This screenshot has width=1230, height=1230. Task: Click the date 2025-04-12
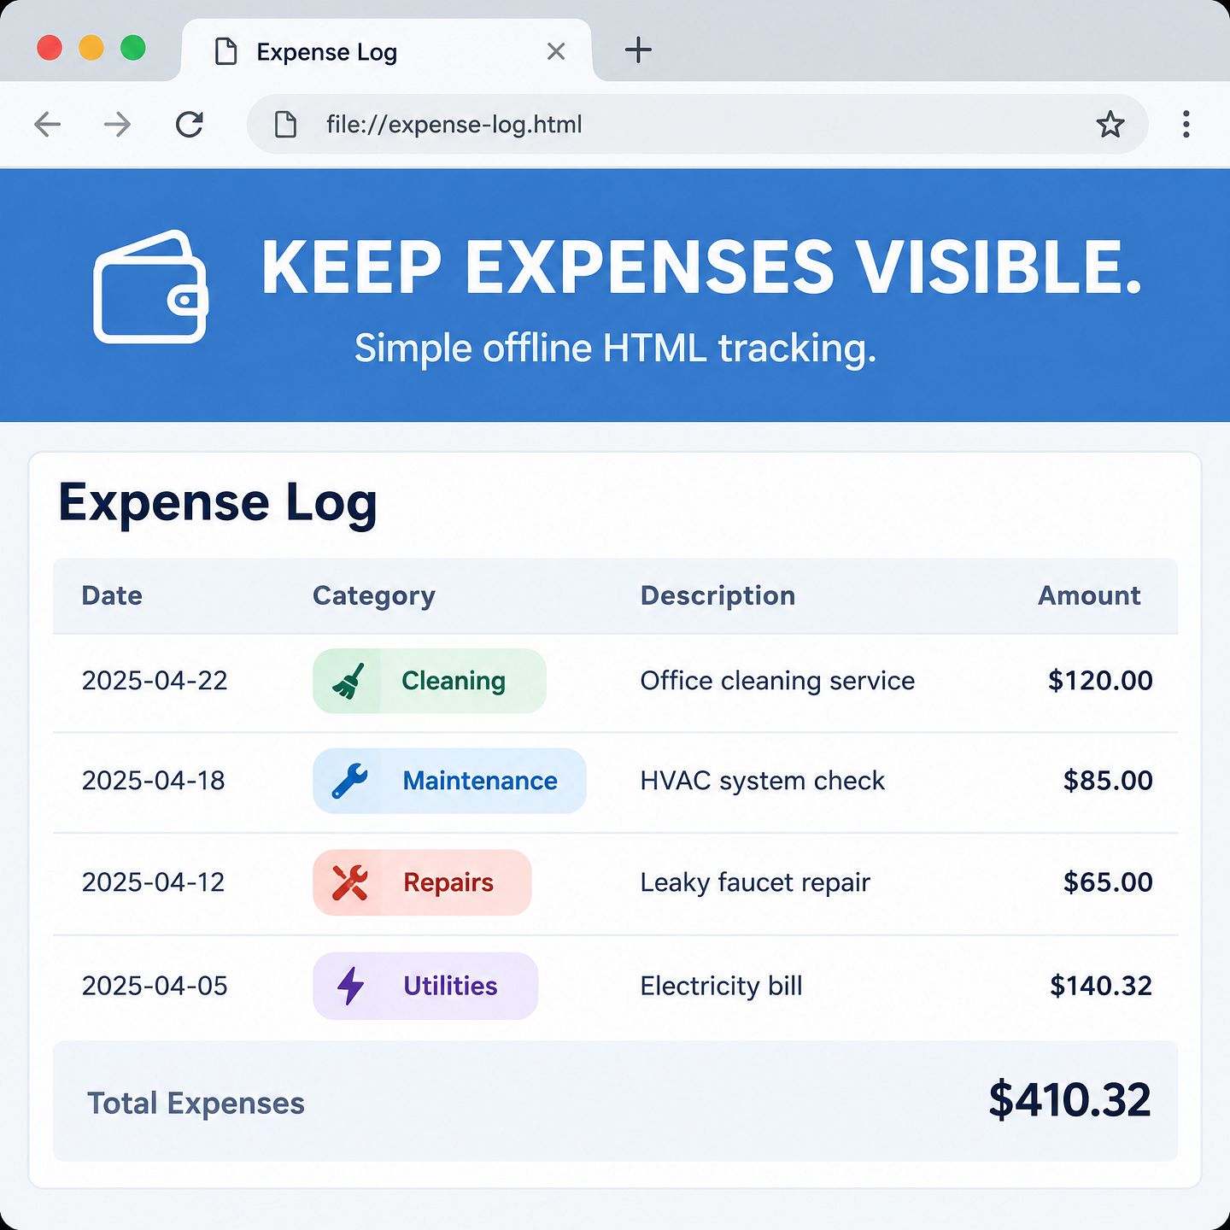pyautogui.click(x=154, y=882)
